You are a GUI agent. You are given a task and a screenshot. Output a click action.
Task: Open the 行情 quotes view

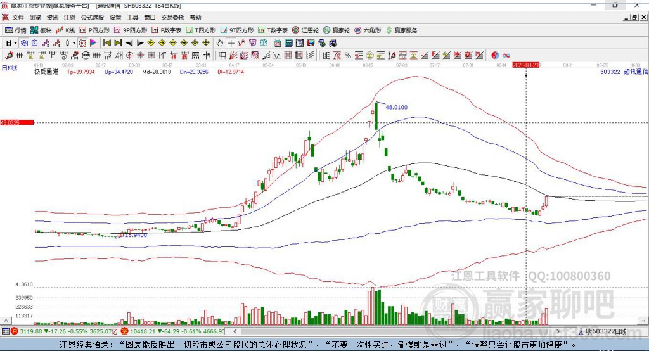[15, 30]
